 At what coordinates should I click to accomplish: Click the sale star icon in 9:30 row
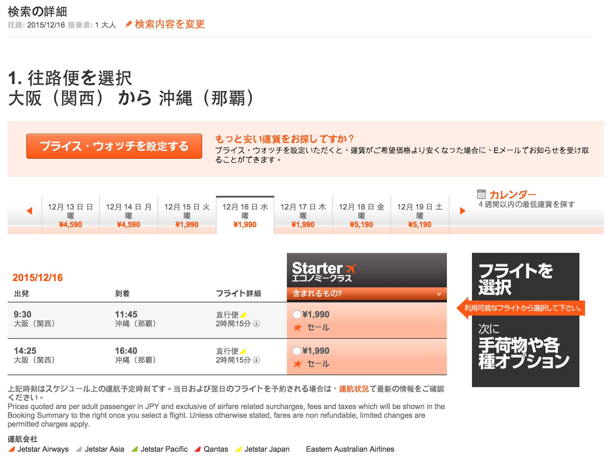(x=298, y=328)
